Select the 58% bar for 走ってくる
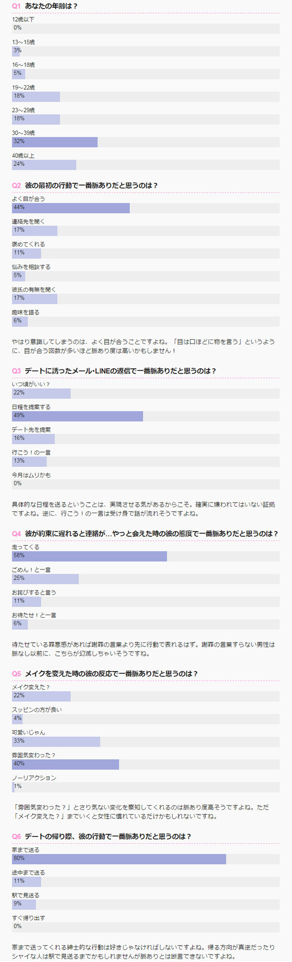 click(x=89, y=556)
